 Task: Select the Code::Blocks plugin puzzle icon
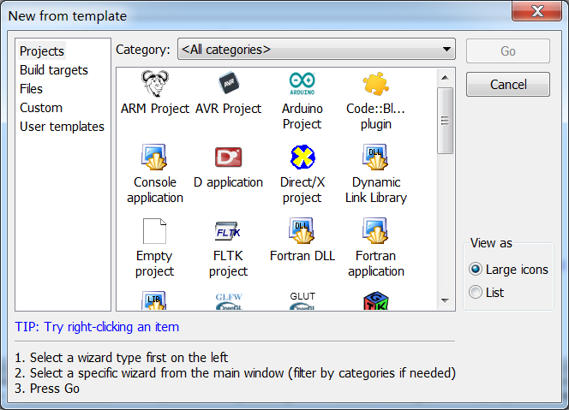click(375, 84)
